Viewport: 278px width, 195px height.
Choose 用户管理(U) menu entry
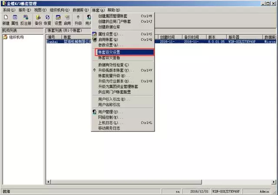pos(122,112)
